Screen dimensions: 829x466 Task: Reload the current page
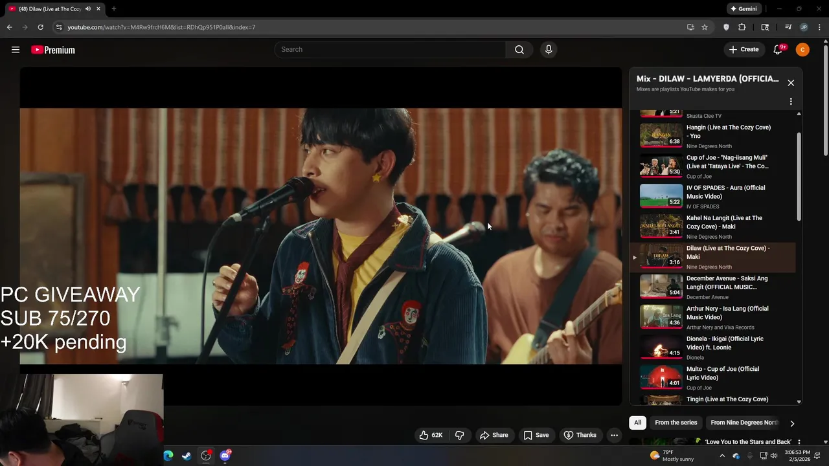coord(40,27)
